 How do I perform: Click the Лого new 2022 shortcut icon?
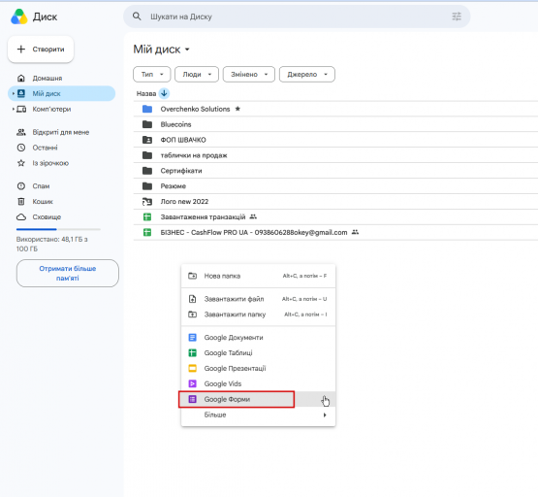[147, 202]
